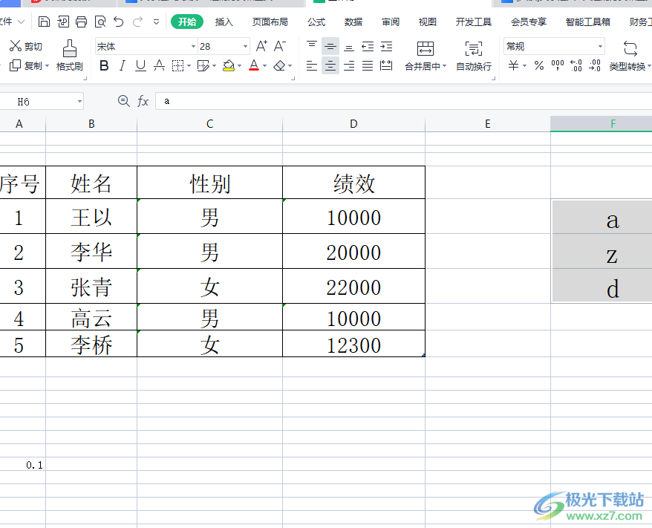Click the Cut (剪切) button
This screenshot has height=528, width=652.
[x=26, y=46]
